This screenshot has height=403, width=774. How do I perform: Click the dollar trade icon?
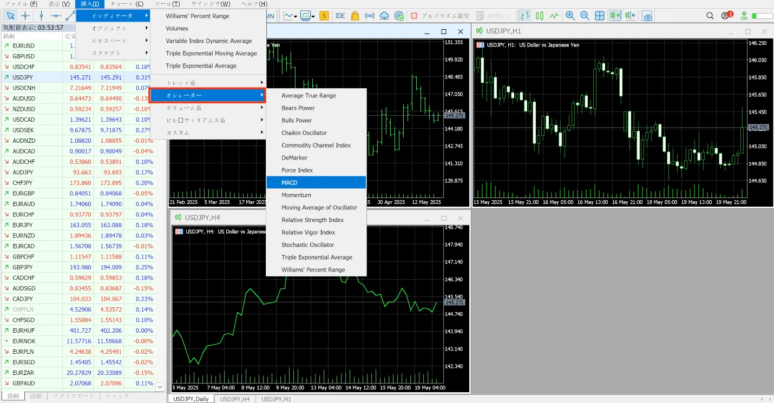point(324,16)
